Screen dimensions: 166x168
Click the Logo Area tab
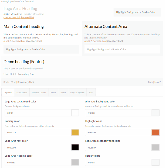[x=8, y=92]
